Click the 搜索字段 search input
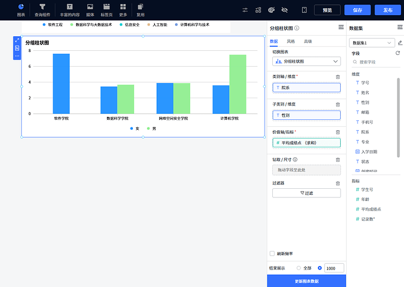This screenshot has width=404, height=287. (x=376, y=62)
